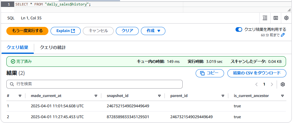The height and width of the screenshot is (123, 293).
Task: Select parent_id 2467321549029449649 in row 2
Action: pos(191,117)
